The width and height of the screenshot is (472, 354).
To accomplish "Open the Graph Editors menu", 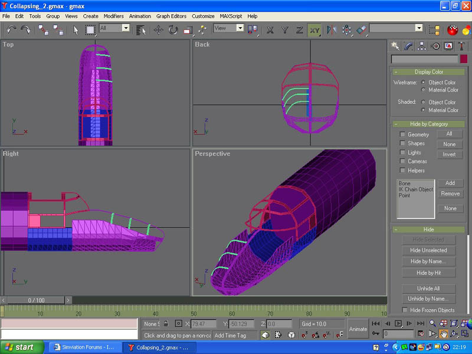I will coord(171,16).
